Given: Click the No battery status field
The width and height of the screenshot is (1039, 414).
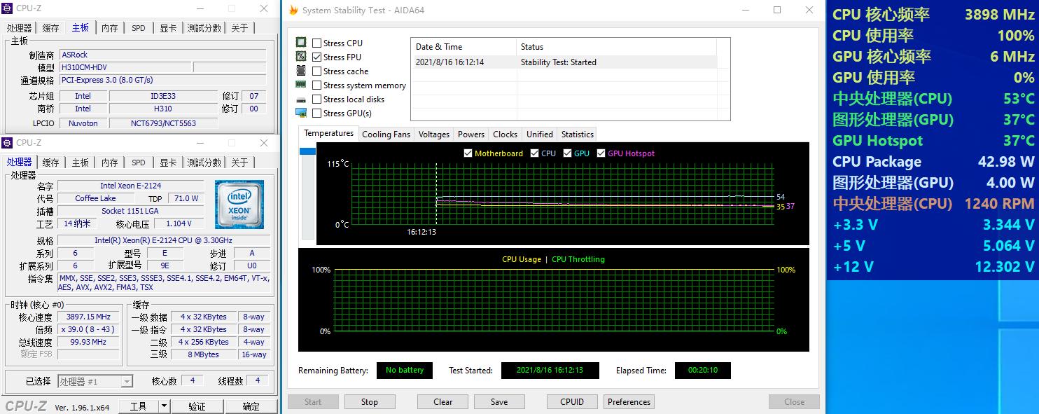Looking at the screenshot, I should tap(405, 371).
